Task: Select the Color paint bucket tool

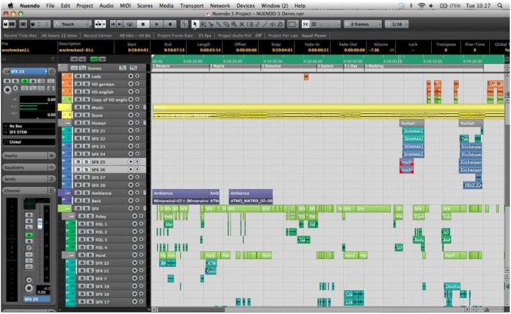Action: pyautogui.click(x=280, y=24)
